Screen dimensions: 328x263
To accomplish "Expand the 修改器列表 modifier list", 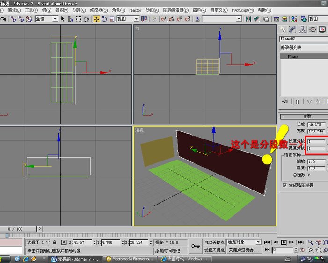I will click(304, 47).
